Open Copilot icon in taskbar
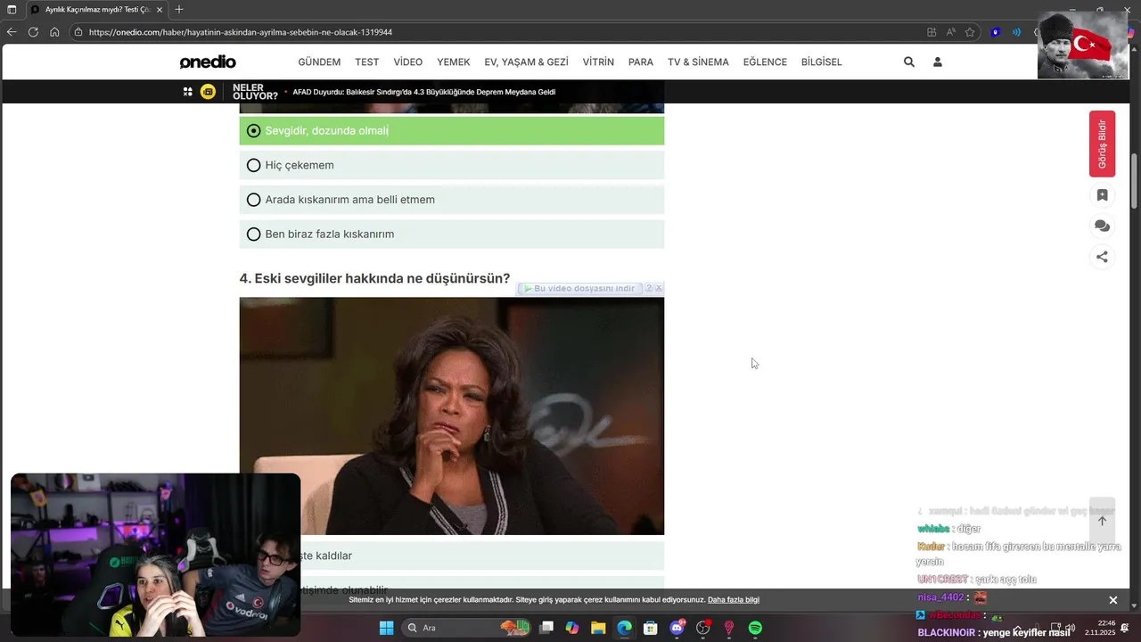 click(572, 628)
